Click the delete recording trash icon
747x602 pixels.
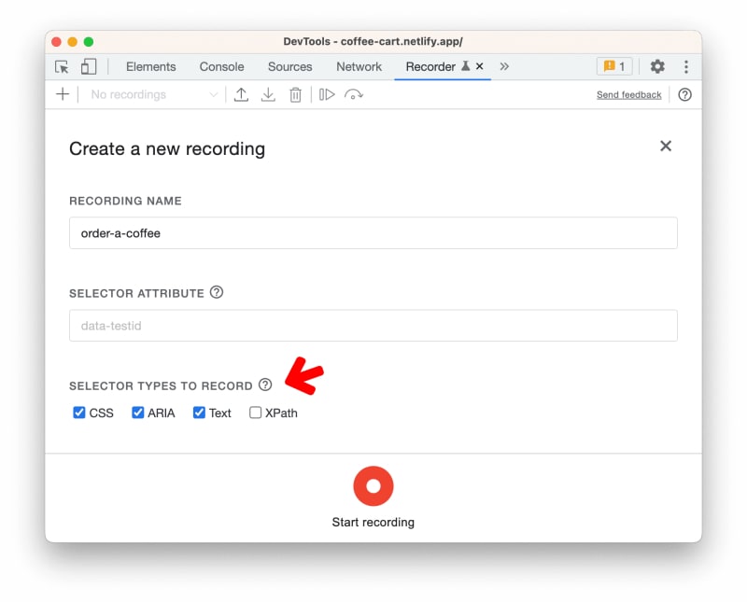click(x=295, y=94)
